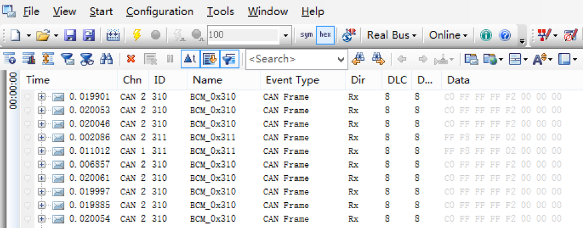Click the New configuration blank page icon

[x=15, y=35]
